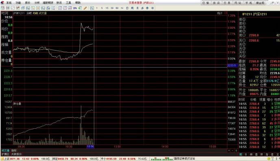Image resolution: width=280 pixels, height=161 pixels.
Task: Select the 60-minute period button
Action: click(117, 8)
